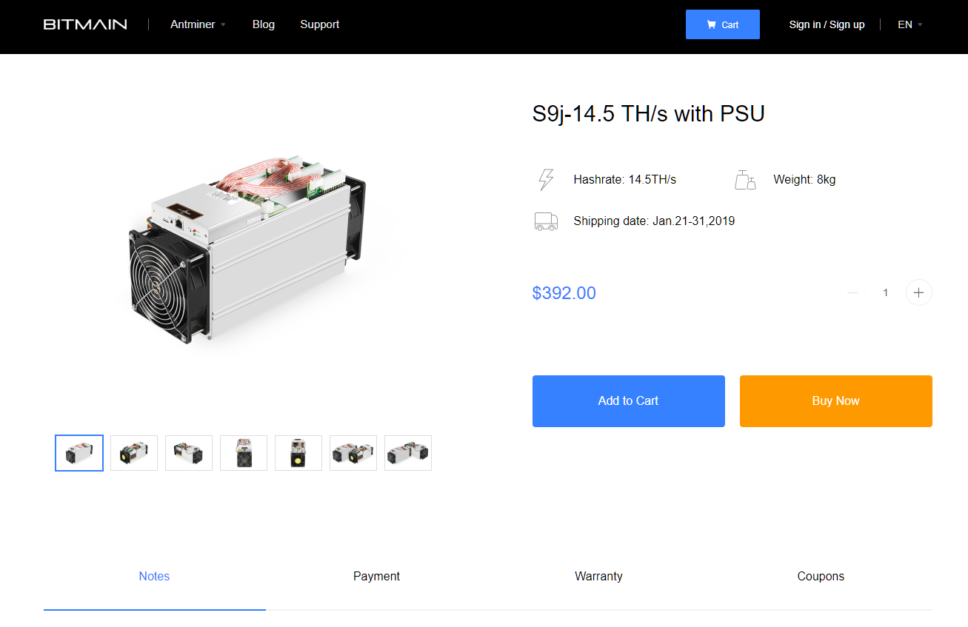Click the Bitmain logo
The width and height of the screenshot is (968, 627).
coord(85,24)
